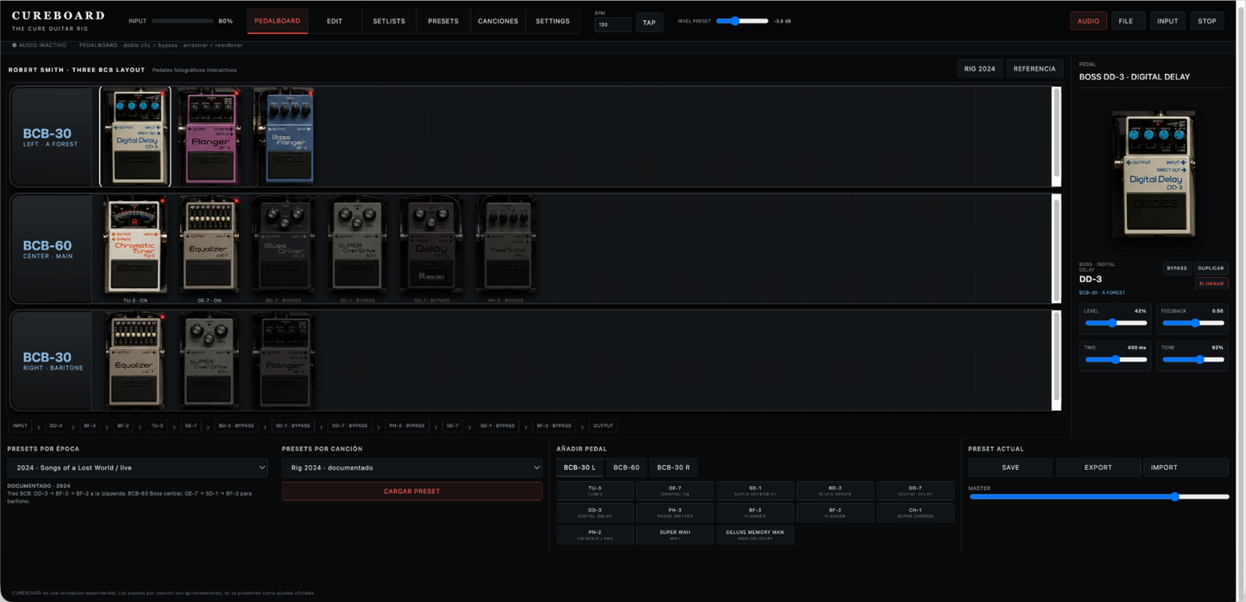Click the BF-2 chip in the signal chain
Image resolution: width=1246 pixels, height=602 pixels.
[x=123, y=426]
